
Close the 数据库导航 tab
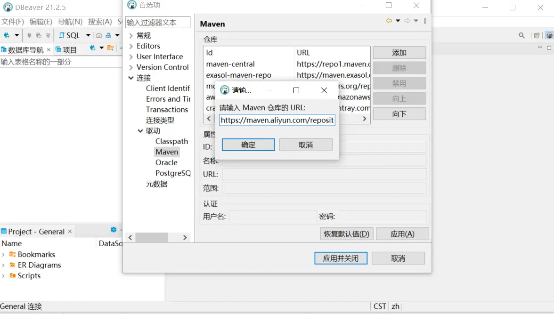tap(49, 49)
